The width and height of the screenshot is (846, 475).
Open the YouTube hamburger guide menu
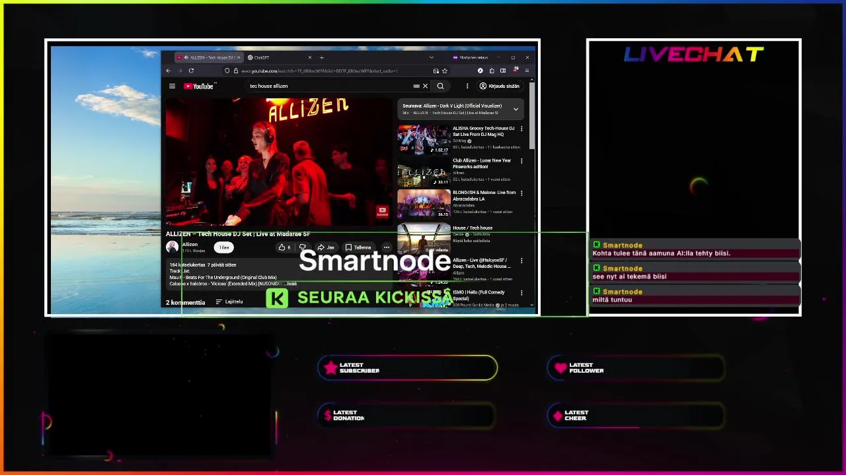coord(172,86)
